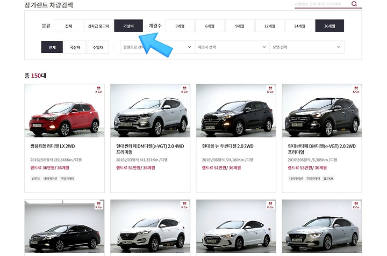This screenshot has width=387, height=256.
Task: Click K Car logo on 싼타페 2WD card
Action: 356,90
